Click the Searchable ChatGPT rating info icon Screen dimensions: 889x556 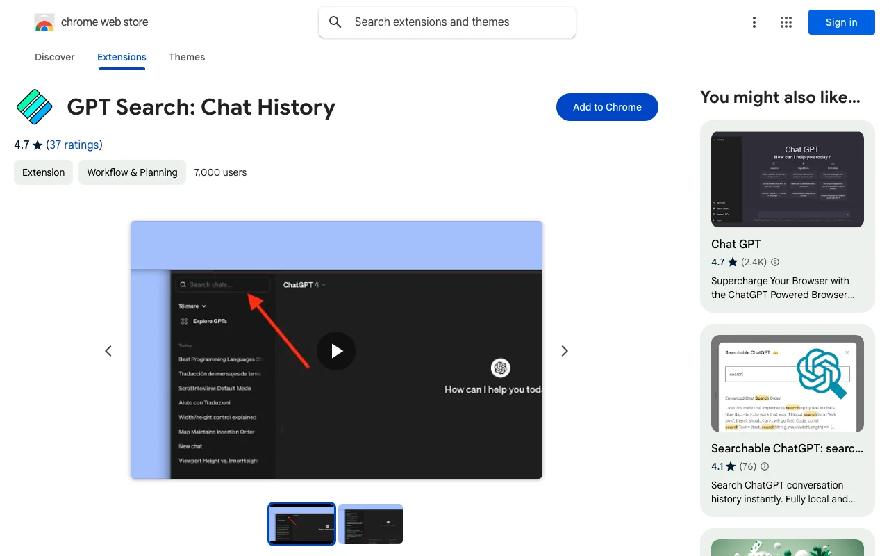[765, 466]
